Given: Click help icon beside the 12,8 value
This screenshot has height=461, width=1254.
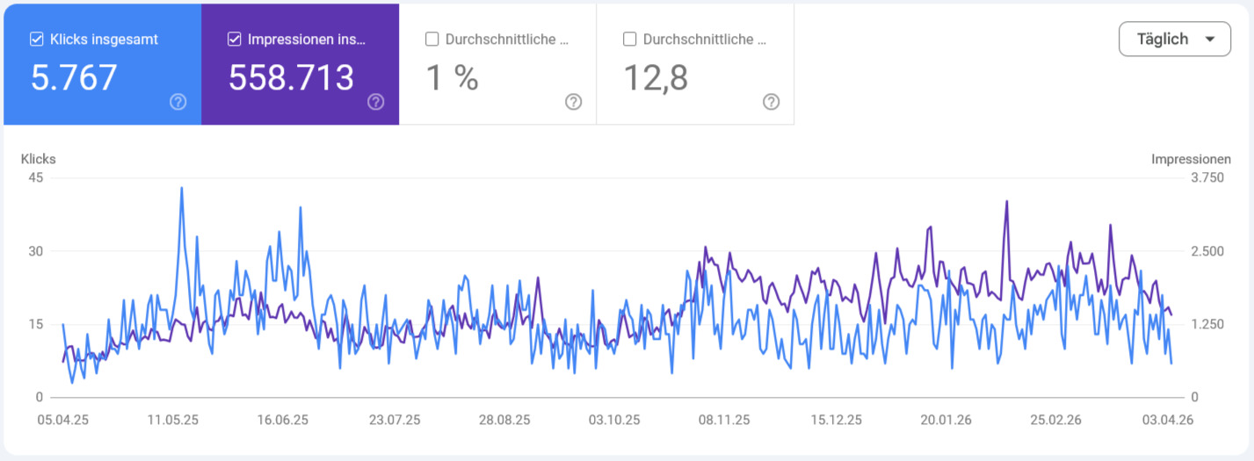Looking at the screenshot, I should pos(771,102).
